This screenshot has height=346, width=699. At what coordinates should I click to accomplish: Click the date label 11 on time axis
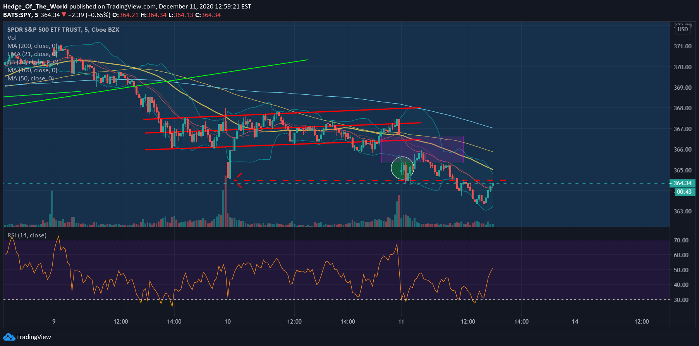[x=401, y=321]
